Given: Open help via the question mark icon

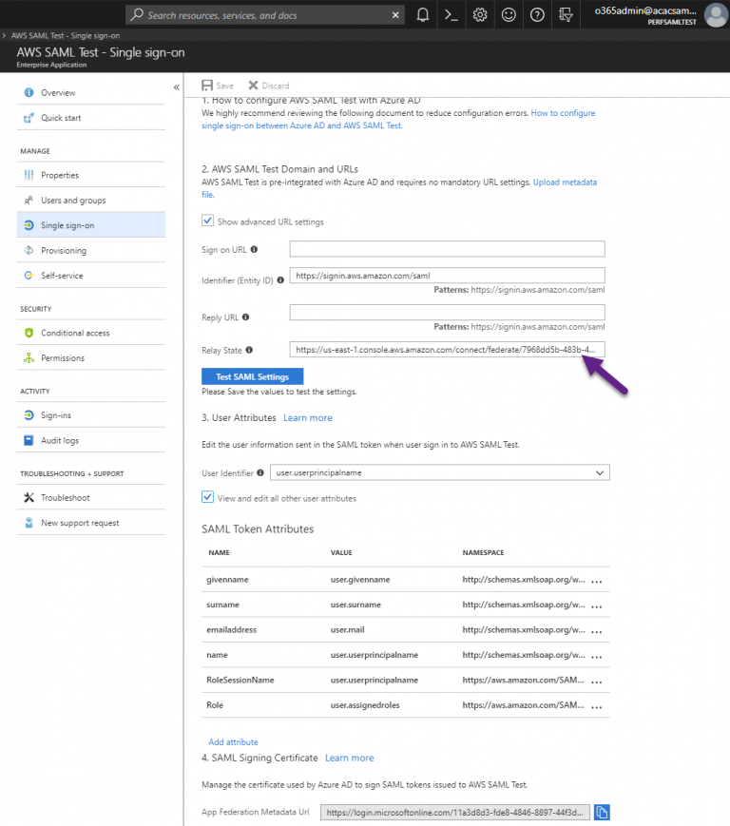Looking at the screenshot, I should click(536, 14).
